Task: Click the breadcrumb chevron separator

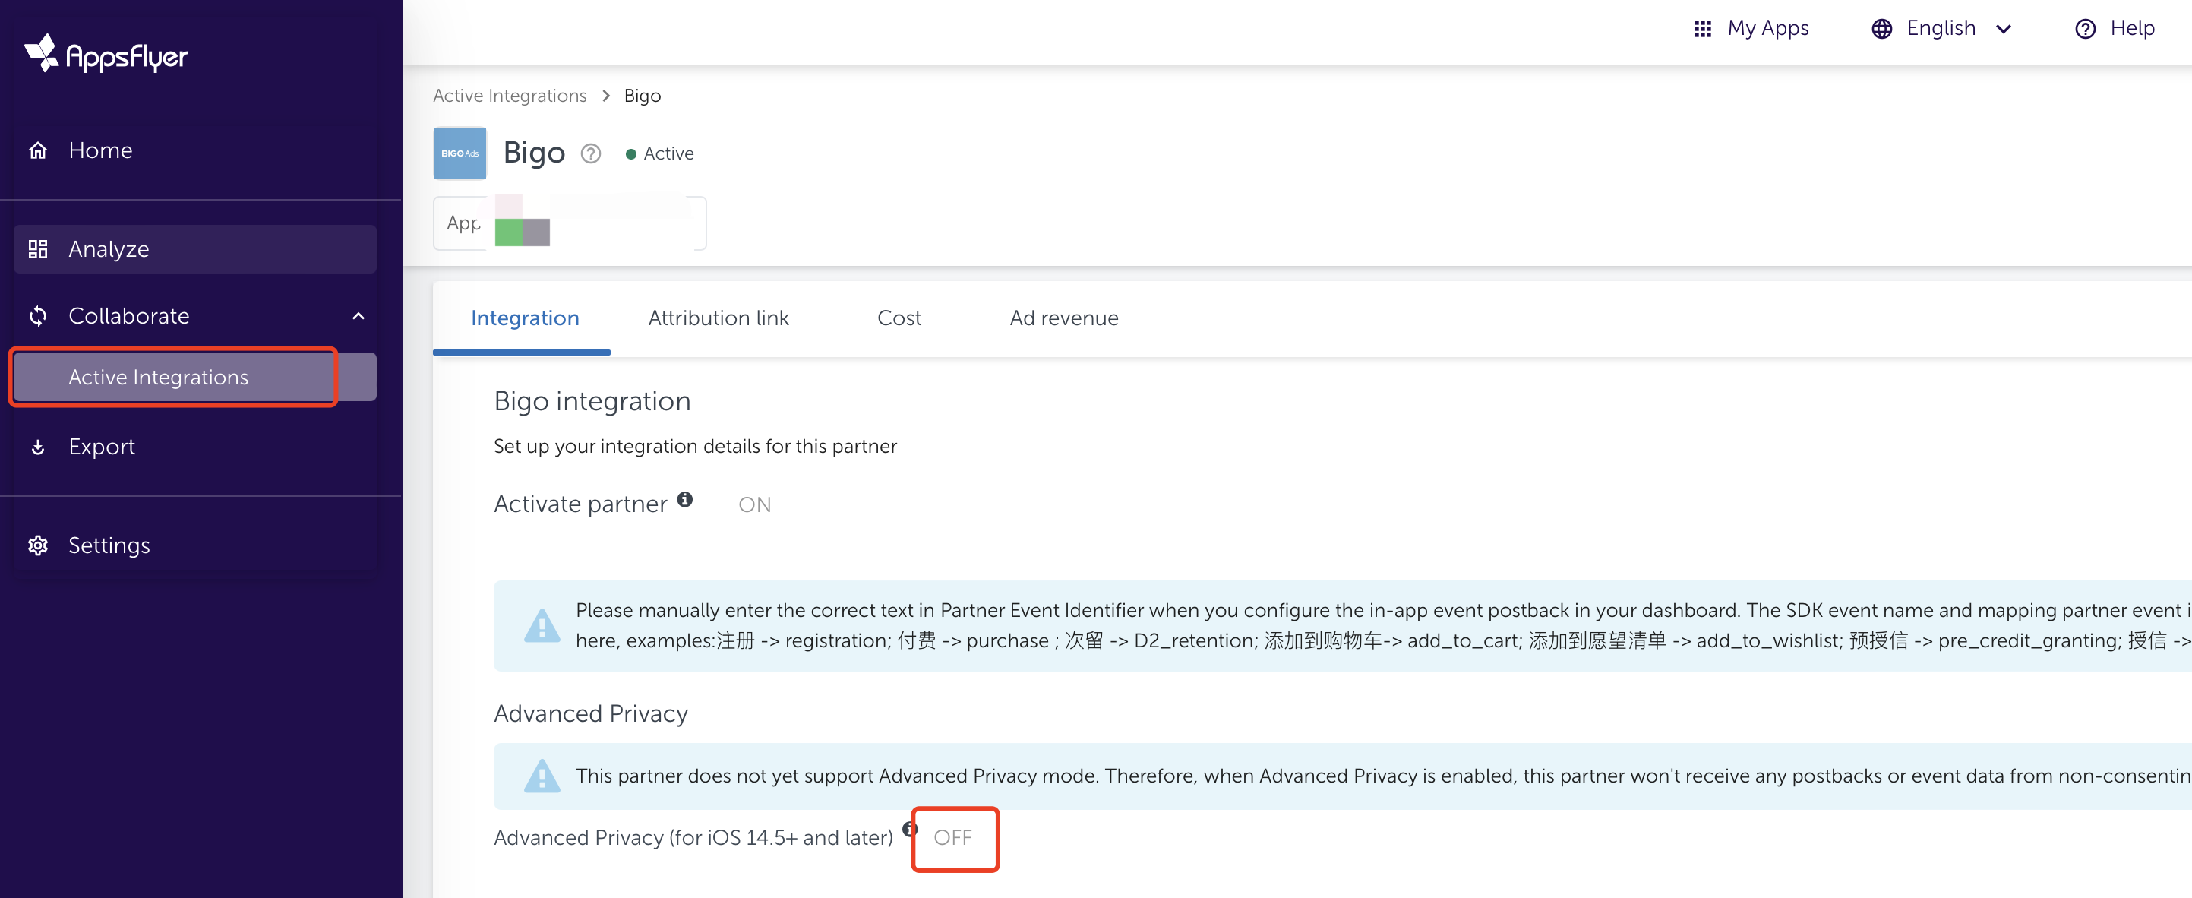Action: [606, 96]
